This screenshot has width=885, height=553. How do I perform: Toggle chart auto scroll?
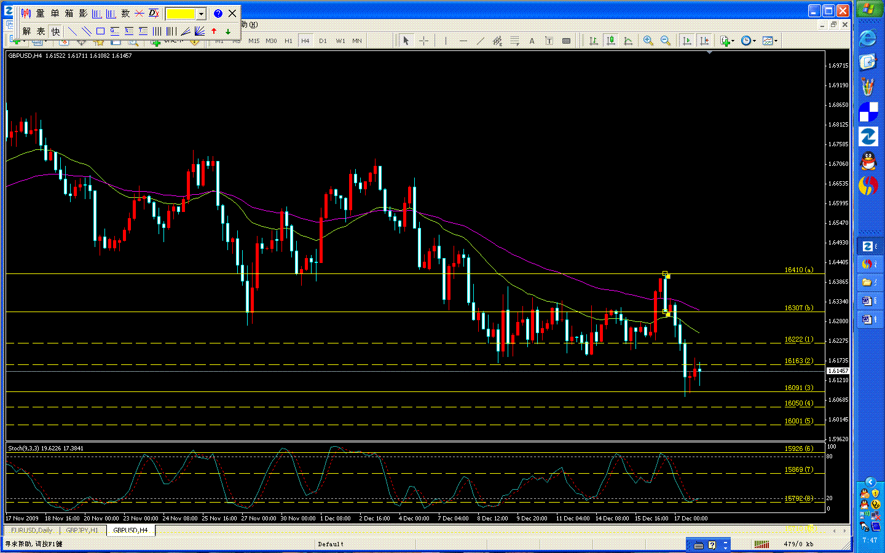click(x=687, y=41)
